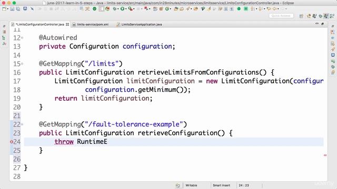Expand the New Java Class dropdown arrow
337x189 pixels.
pos(171,9)
